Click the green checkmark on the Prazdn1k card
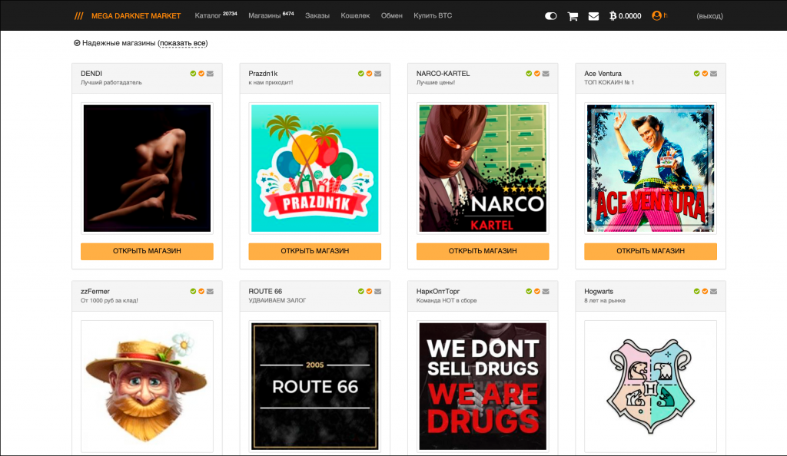The image size is (787, 456). 360,74
